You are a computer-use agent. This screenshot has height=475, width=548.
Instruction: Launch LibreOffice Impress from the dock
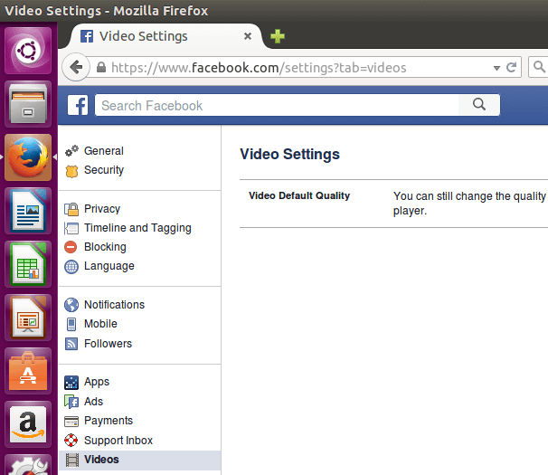tap(28, 318)
